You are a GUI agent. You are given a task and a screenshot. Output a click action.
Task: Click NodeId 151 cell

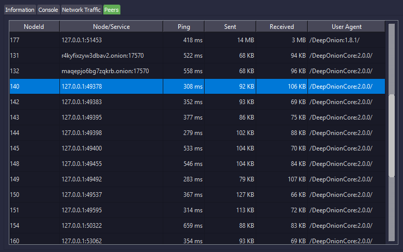34,210
